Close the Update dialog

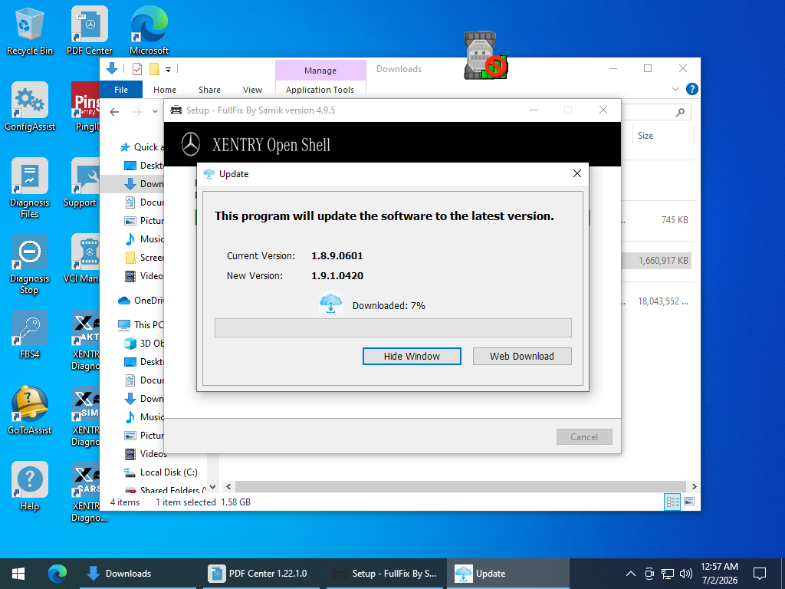click(x=576, y=173)
